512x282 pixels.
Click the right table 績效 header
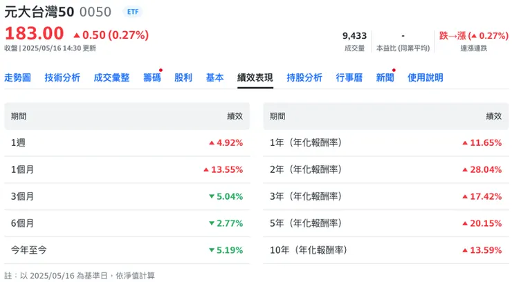[494, 116]
